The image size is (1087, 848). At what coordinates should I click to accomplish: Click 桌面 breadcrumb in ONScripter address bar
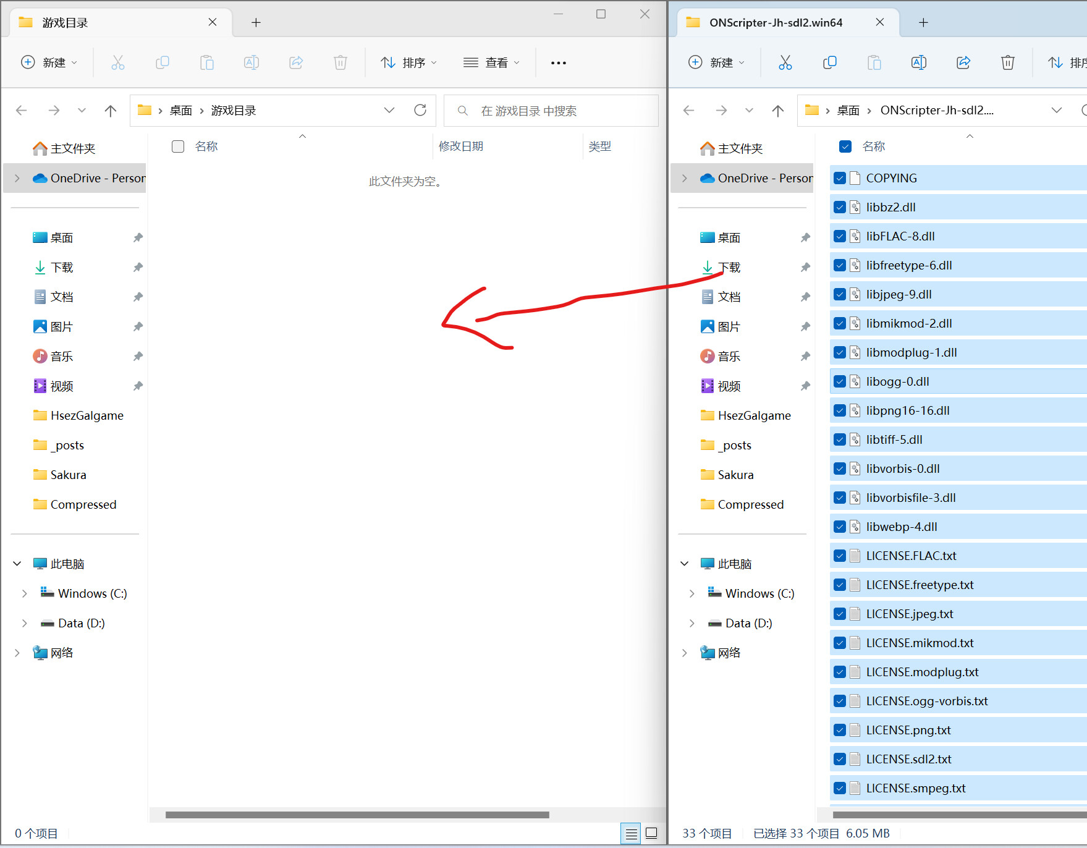pos(848,111)
